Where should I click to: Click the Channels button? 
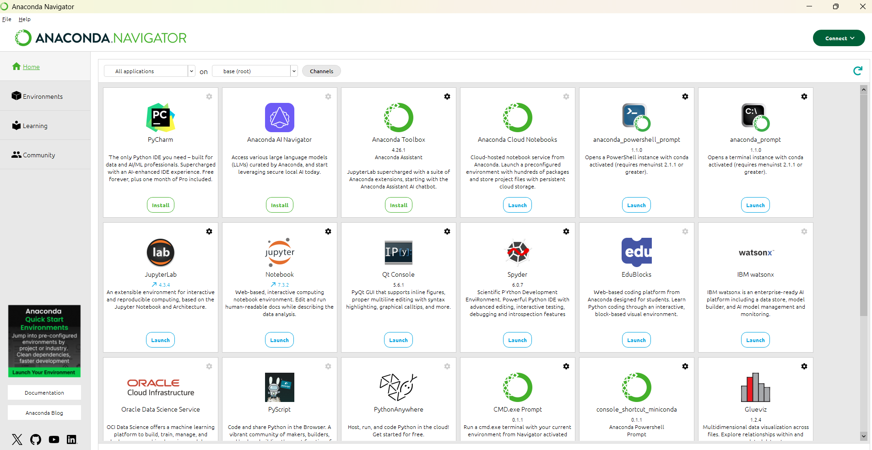tap(321, 71)
